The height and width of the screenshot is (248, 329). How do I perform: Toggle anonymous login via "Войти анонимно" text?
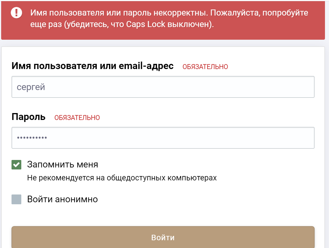pos(62,199)
